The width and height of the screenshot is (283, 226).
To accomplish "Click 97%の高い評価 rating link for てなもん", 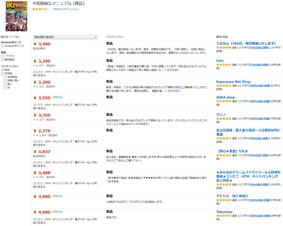I will (x=259, y=48).
